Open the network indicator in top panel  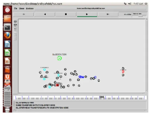tap(125, 4)
